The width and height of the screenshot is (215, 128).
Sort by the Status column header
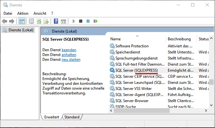203,39
